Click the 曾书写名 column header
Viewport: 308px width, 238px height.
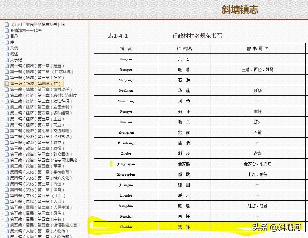pos(258,48)
